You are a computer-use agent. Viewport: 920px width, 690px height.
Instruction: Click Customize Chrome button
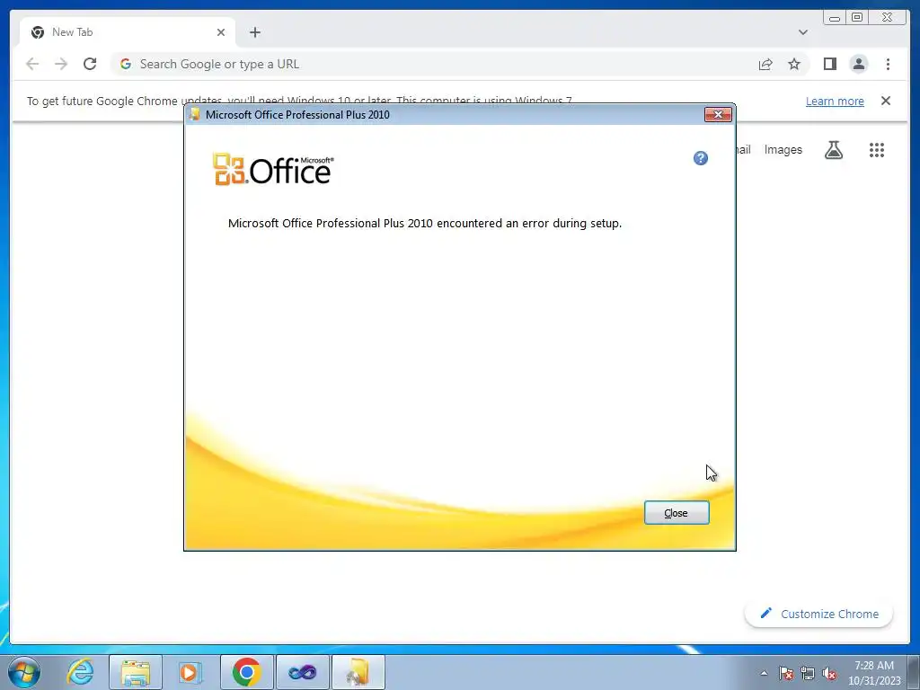(819, 614)
